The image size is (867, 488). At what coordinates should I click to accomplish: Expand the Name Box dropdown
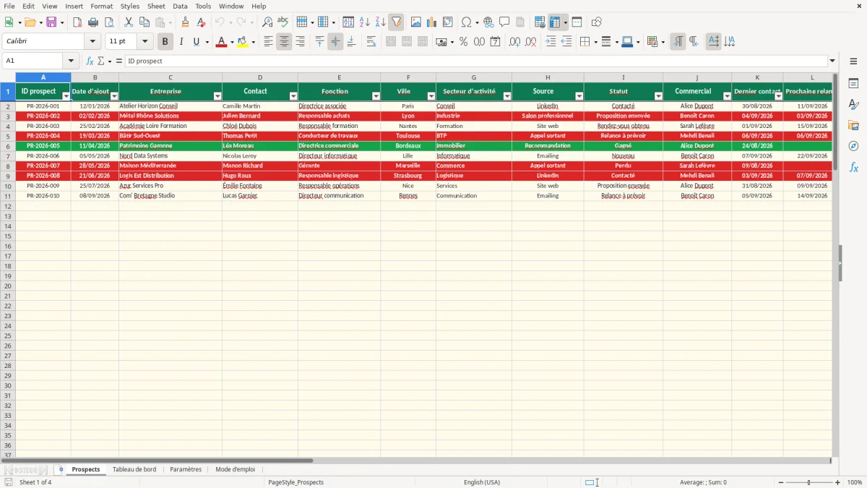71,61
